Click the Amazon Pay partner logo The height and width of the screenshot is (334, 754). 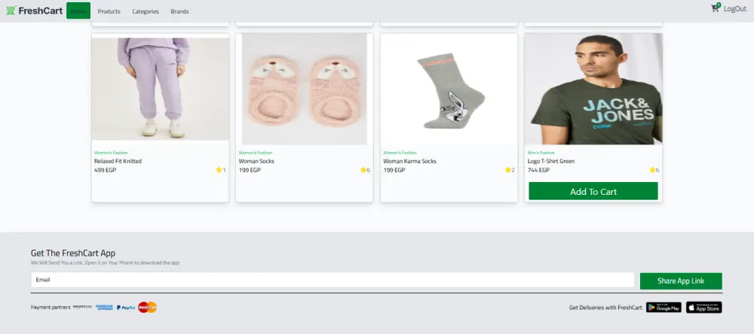pos(83,307)
